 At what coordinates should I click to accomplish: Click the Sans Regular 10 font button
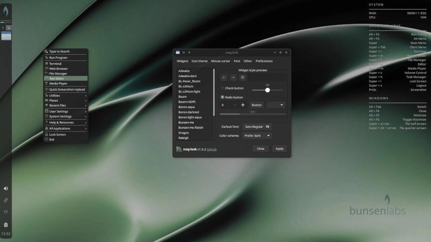257,126
